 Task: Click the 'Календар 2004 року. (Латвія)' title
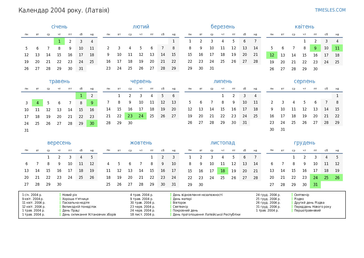click(64, 10)
